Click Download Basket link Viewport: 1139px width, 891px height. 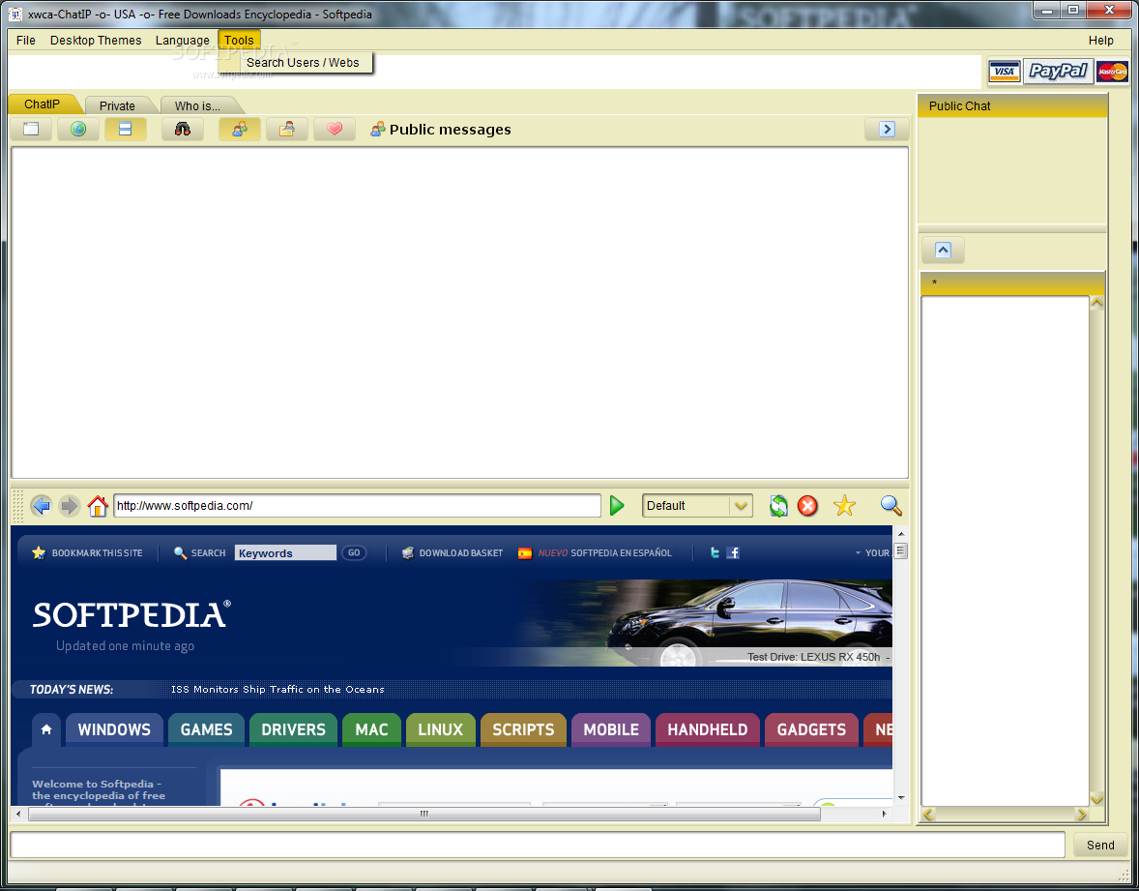(453, 553)
